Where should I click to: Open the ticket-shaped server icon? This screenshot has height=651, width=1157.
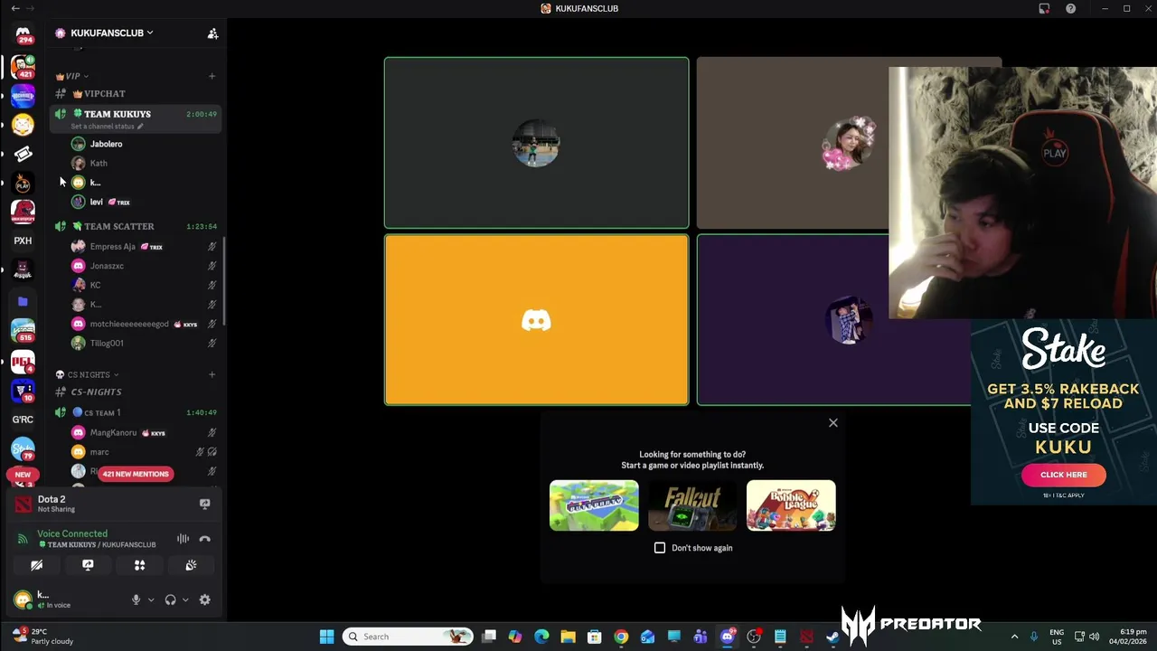pyautogui.click(x=23, y=154)
